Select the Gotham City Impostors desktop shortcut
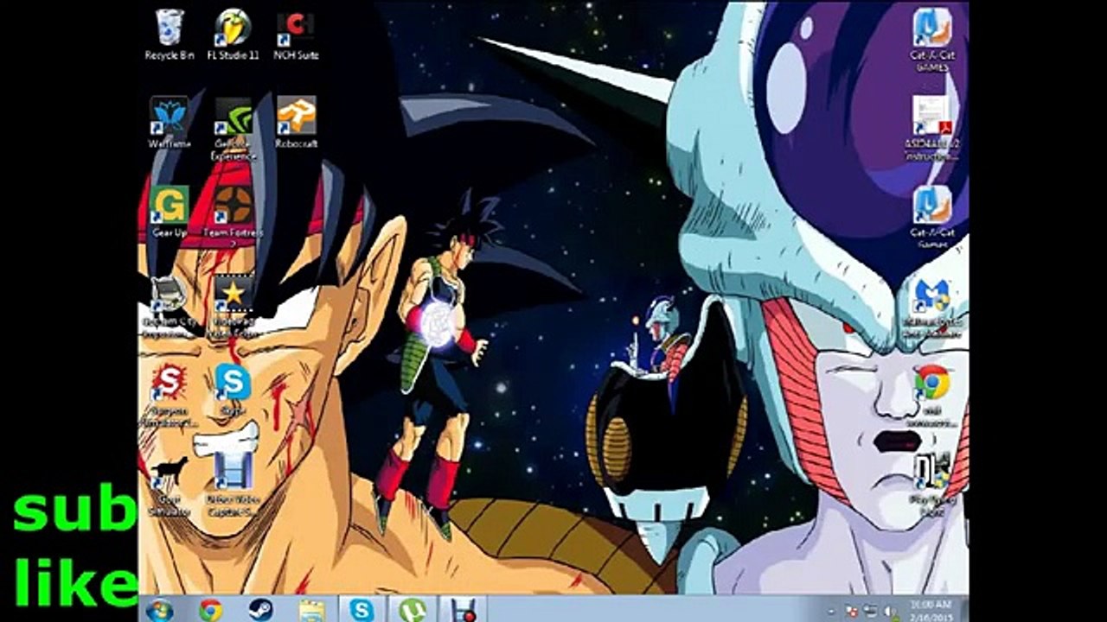This screenshot has width=1107, height=622. click(170, 307)
